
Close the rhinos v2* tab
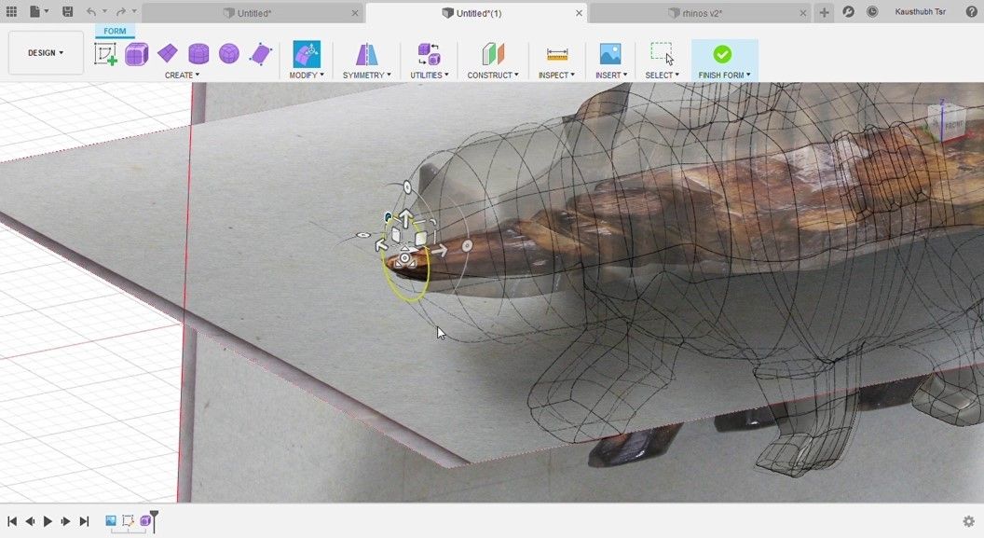[x=803, y=13]
